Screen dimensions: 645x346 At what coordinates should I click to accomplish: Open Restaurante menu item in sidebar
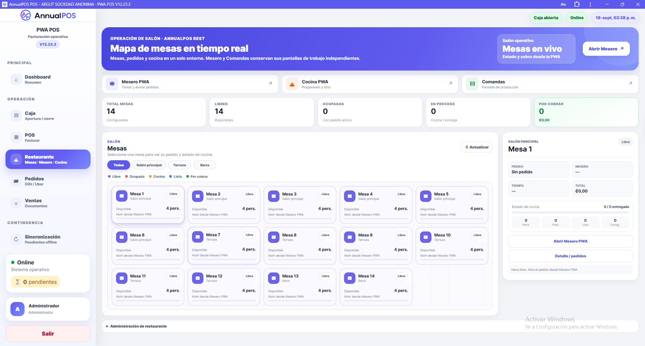coord(48,159)
